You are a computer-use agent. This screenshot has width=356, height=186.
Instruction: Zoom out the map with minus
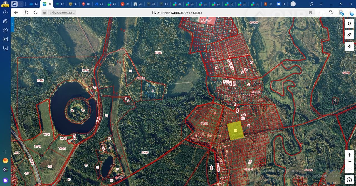(x=349, y=169)
